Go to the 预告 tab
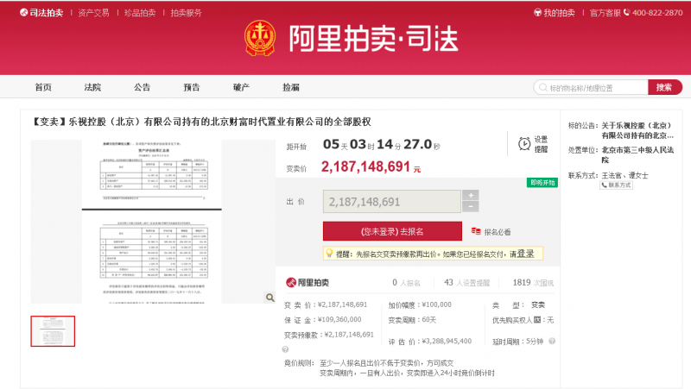This screenshot has width=691, height=389. tap(191, 87)
